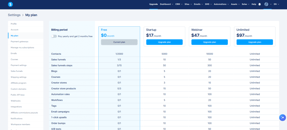Click the 300 Webinar funnel steps value
This screenshot has width=287, height=130.
tap(210, 65)
